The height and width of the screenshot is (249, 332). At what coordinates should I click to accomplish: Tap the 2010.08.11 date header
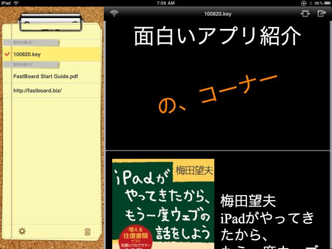coord(31,64)
